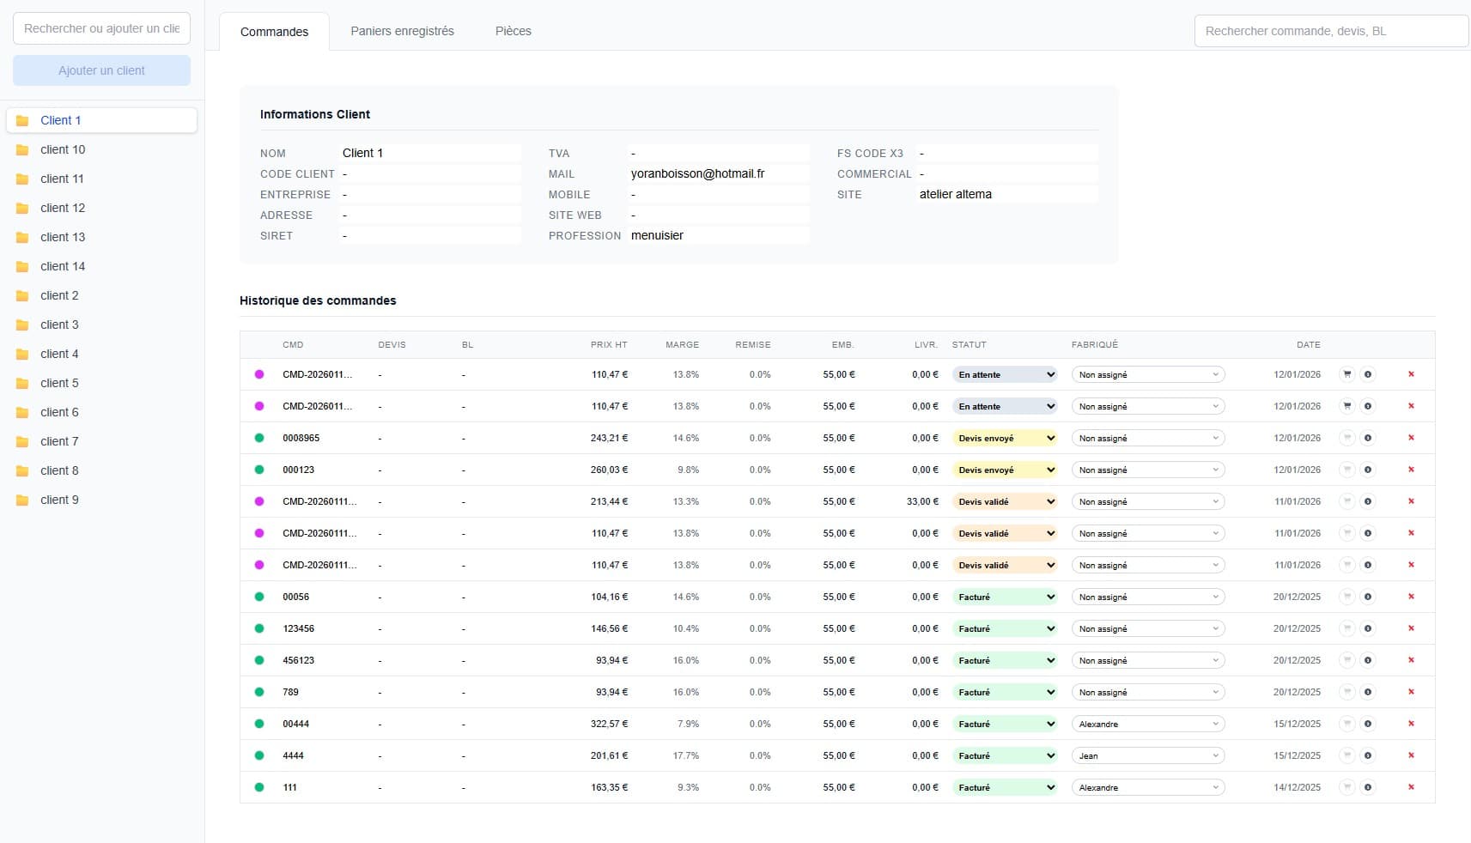The image size is (1471, 843).
Task: Open the Facturé status dropdown for order 123456
Action: (1005, 628)
